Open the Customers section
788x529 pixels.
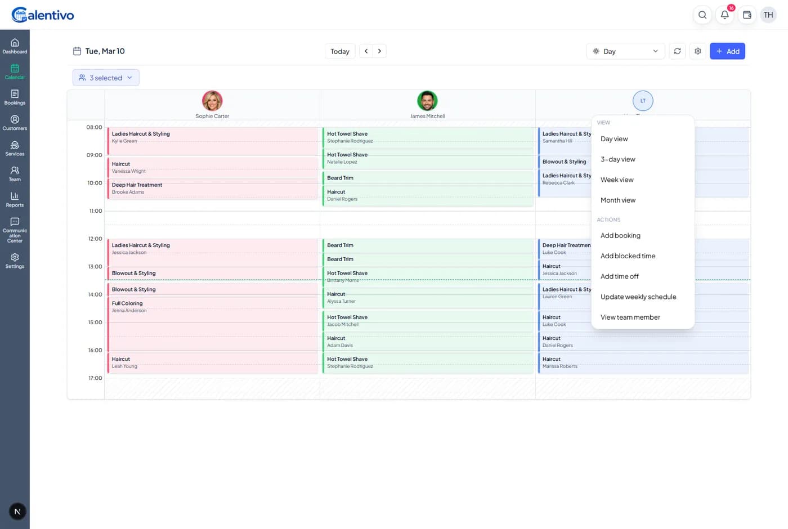tap(15, 123)
